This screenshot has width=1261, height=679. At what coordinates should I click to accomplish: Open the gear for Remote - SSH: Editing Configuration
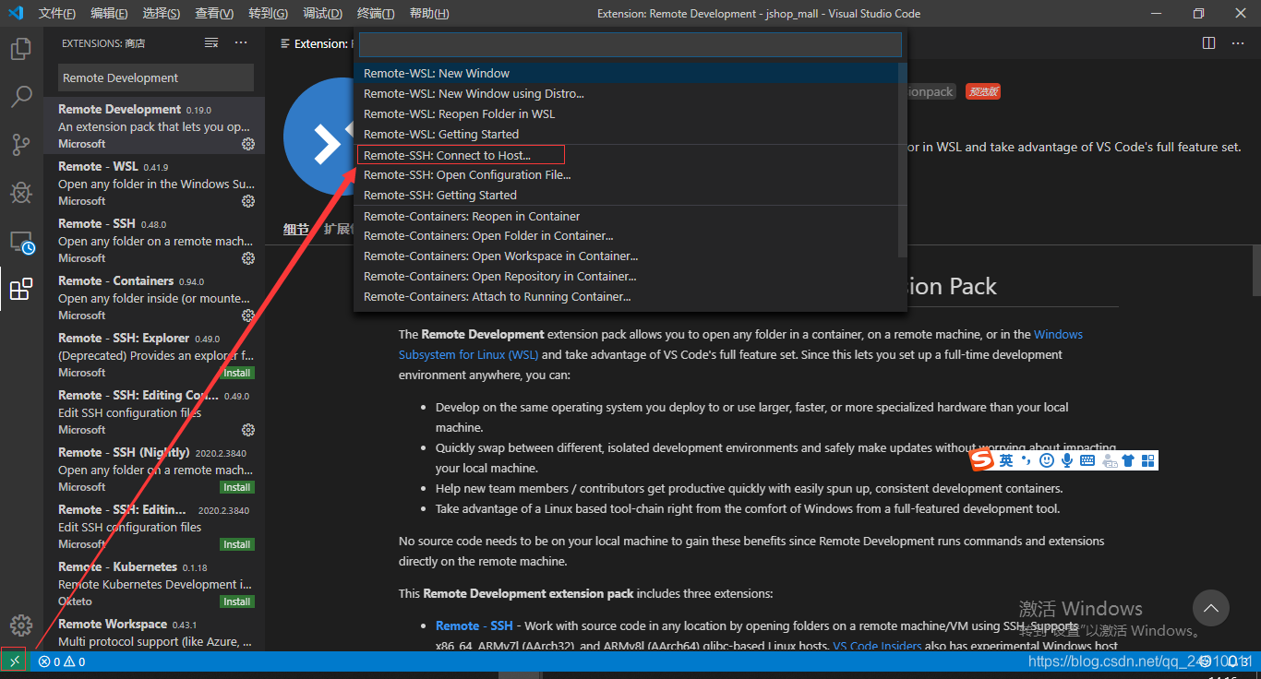(248, 430)
